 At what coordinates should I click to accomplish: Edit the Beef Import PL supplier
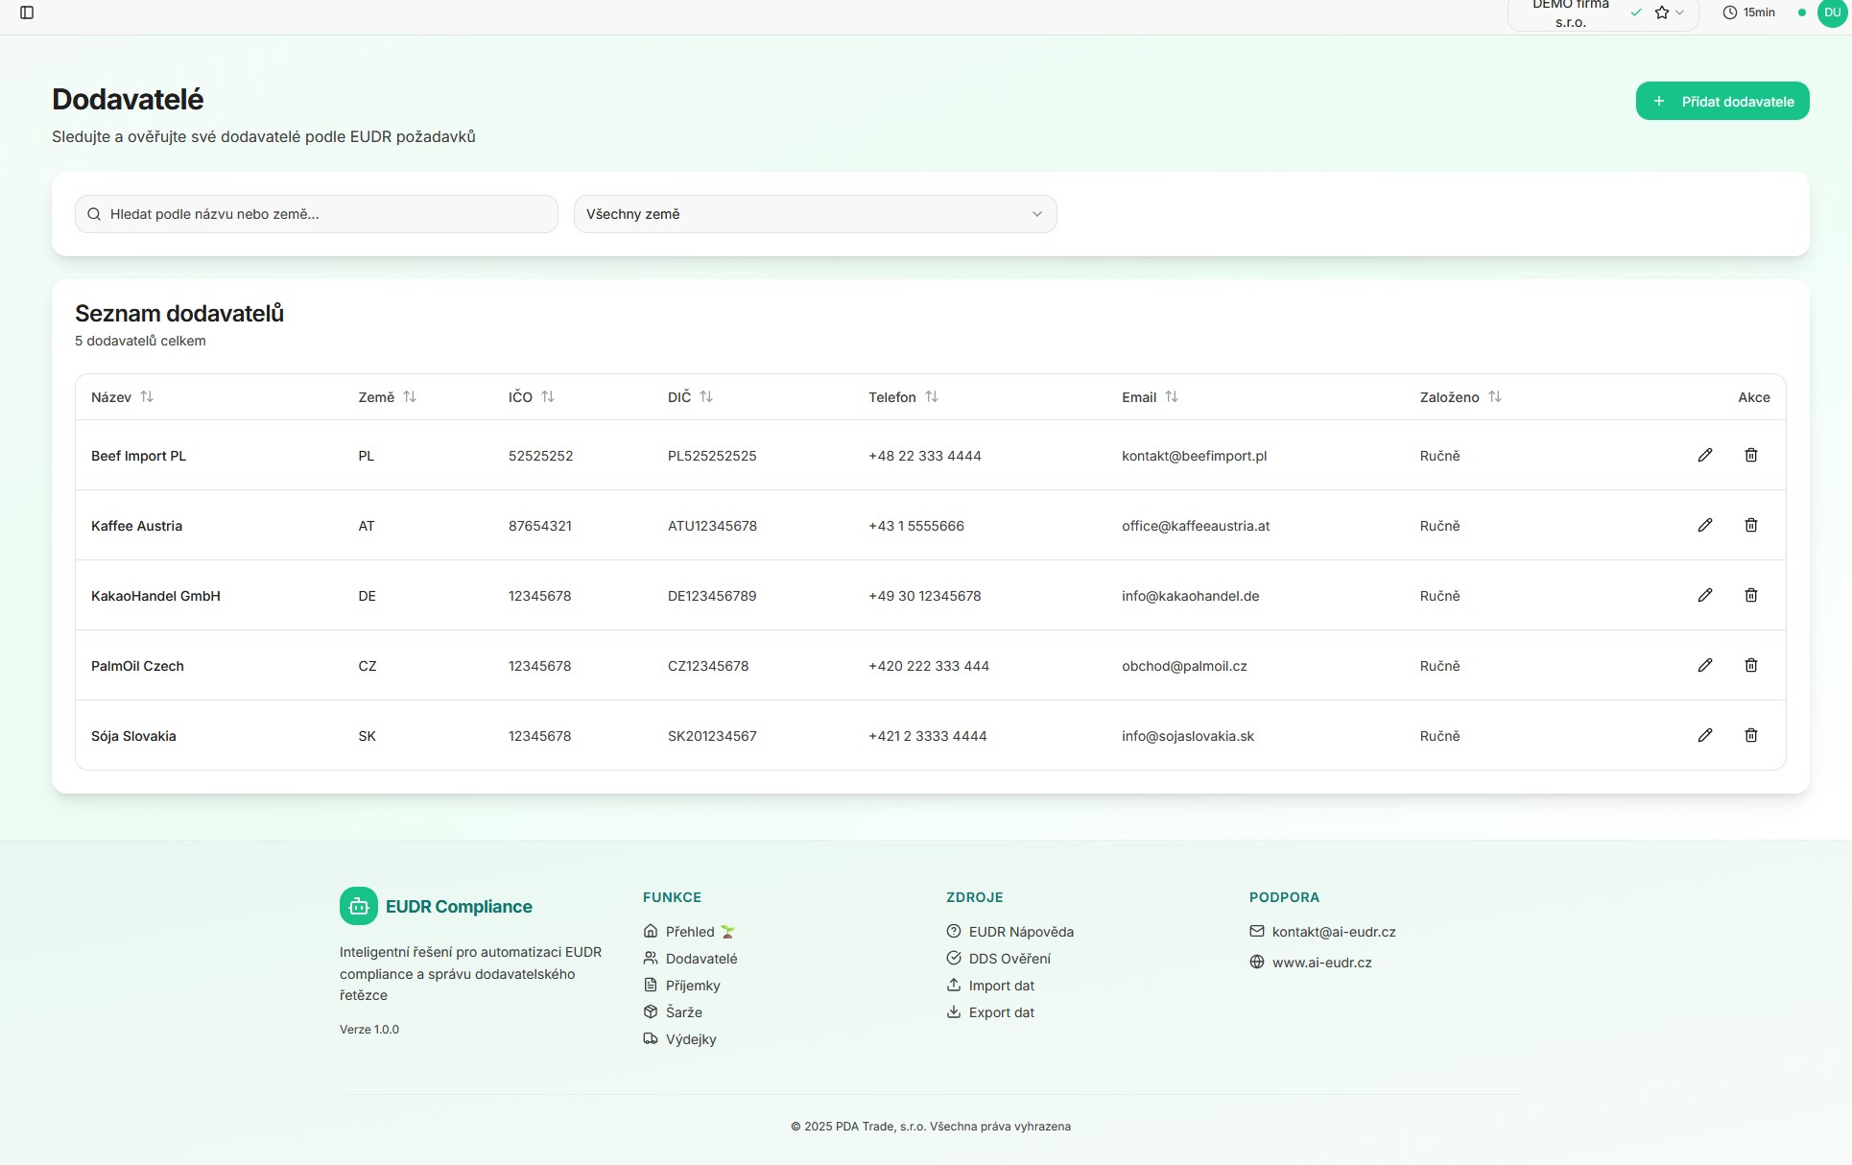coord(1705,455)
